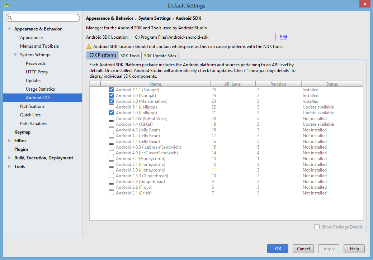This screenshot has height=260, width=373.
Task: Open Updates settings page
Action: click(34, 81)
